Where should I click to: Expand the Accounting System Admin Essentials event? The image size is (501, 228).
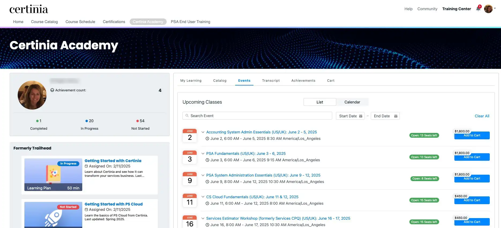coord(203,132)
